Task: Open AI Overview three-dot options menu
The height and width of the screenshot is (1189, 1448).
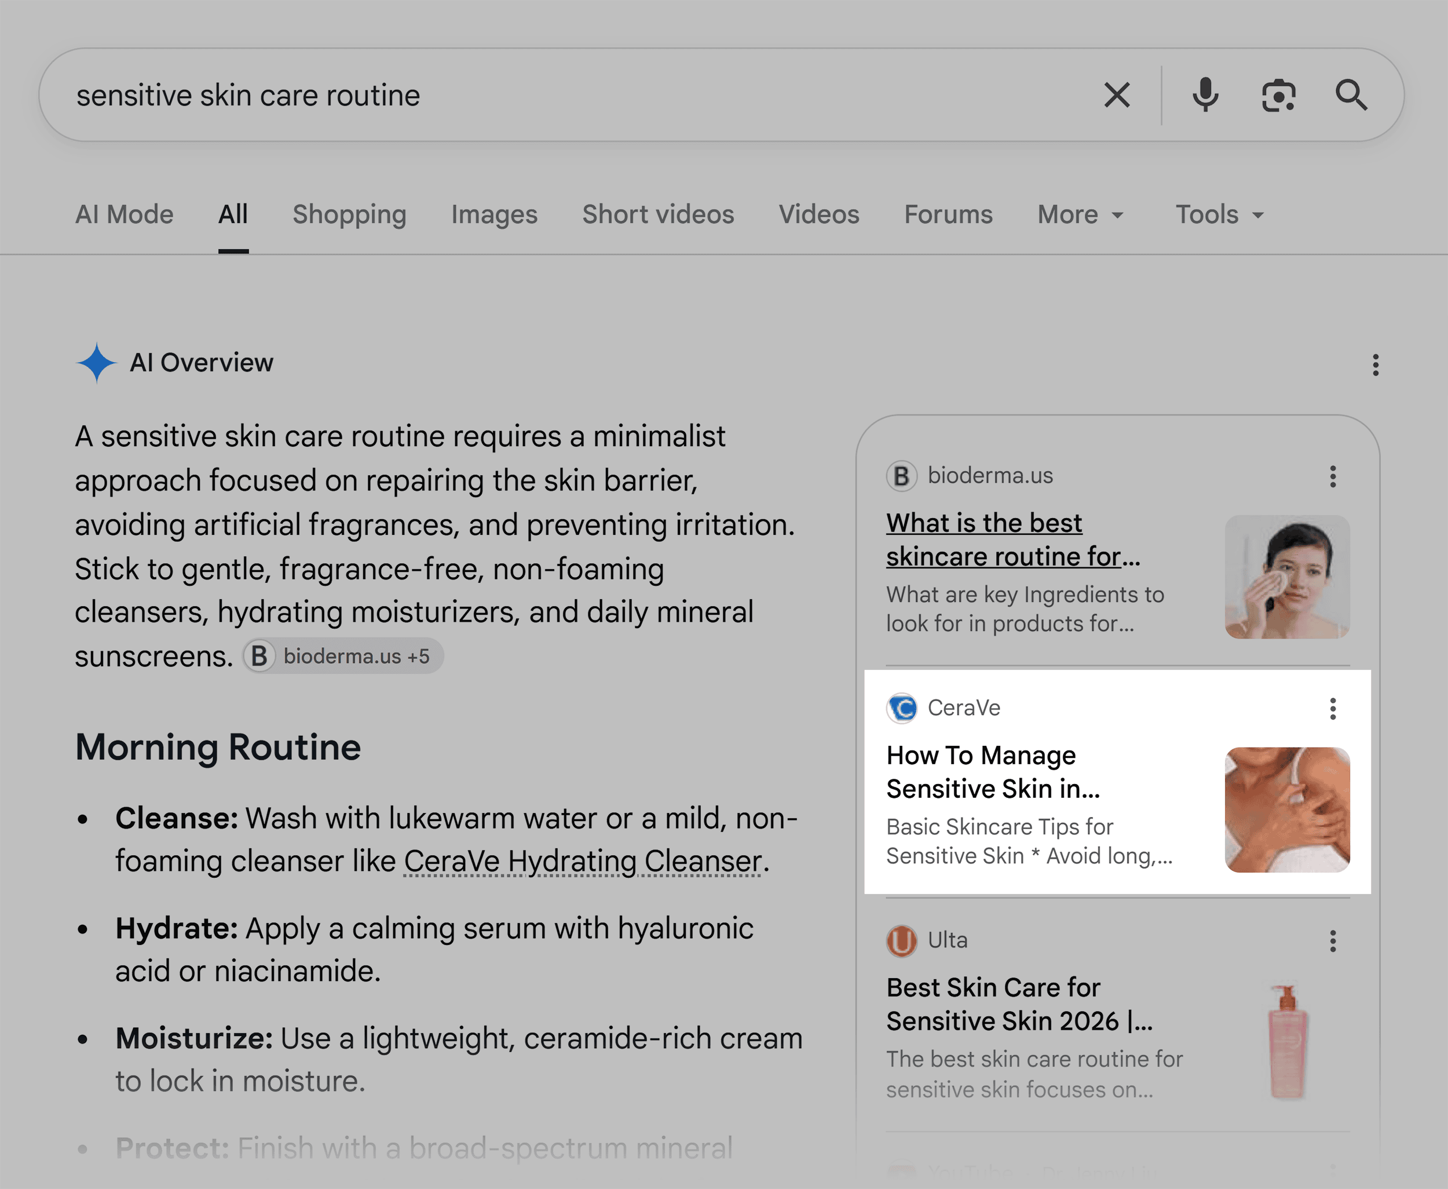Action: pos(1376,365)
